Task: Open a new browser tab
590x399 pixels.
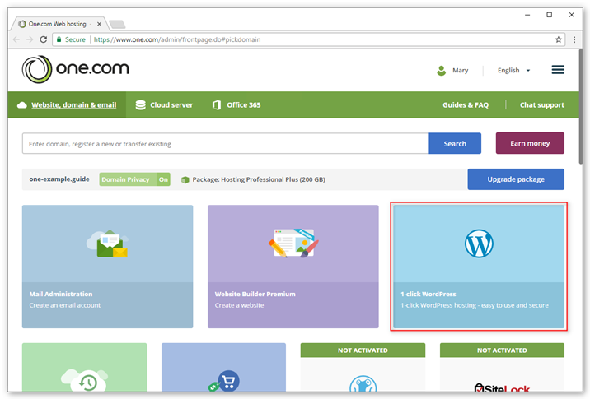Action: [x=117, y=25]
